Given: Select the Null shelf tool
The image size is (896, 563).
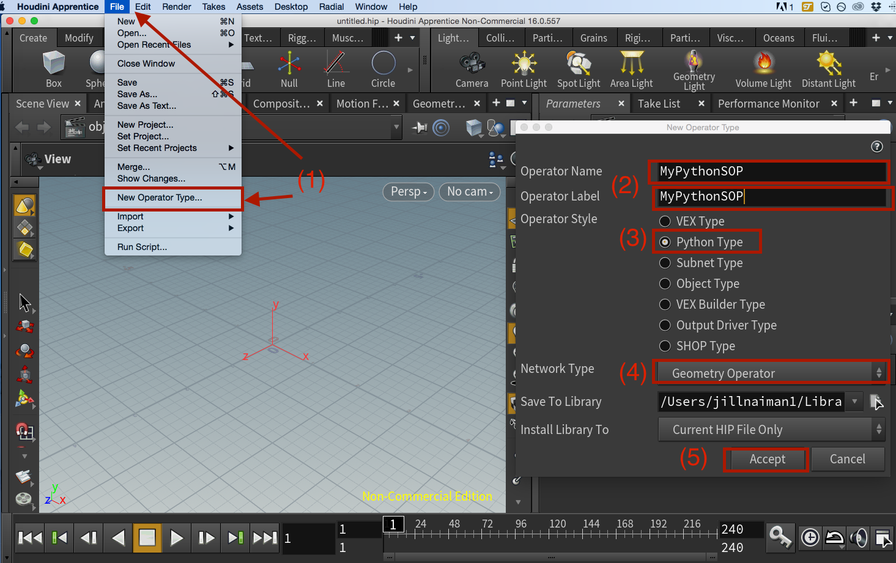Looking at the screenshot, I should (x=289, y=70).
